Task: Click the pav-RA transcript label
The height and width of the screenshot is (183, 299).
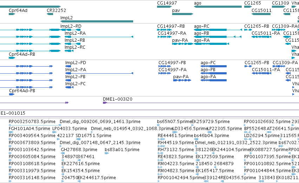Action: [180, 40]
